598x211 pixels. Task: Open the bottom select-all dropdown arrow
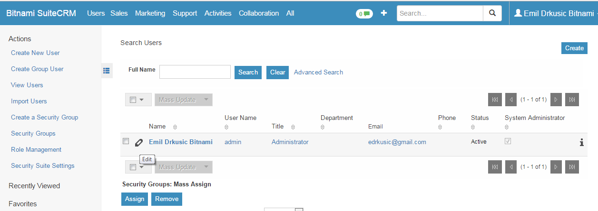point(142,167)
